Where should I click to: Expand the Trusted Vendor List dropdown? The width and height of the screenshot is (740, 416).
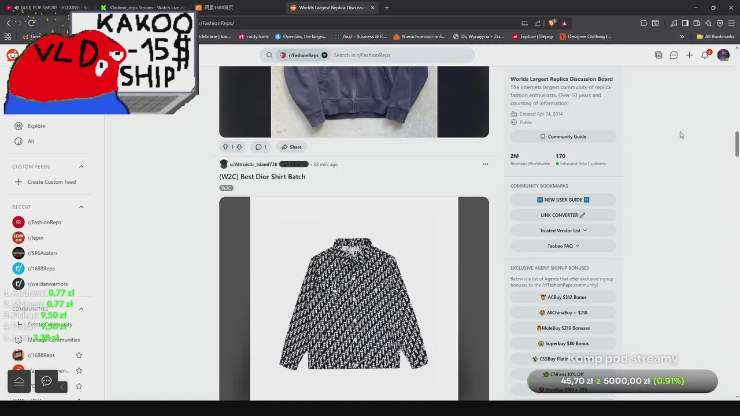tap(563, 231)
